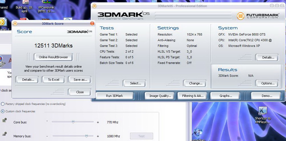Click the red close icon of 3DMark Score window

point(92,24)
